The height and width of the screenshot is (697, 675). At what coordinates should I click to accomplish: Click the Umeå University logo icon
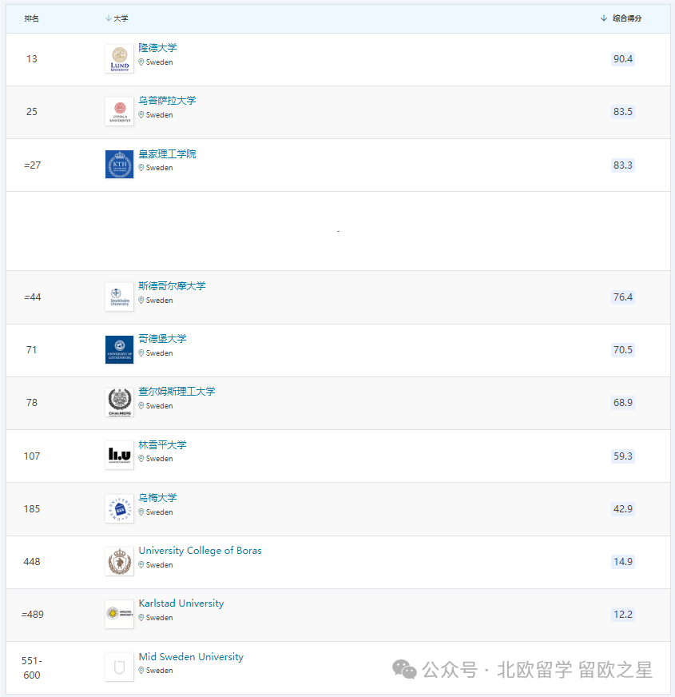click(x=119, y=509)
